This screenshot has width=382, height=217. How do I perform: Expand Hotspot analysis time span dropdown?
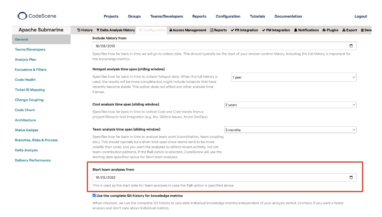click(x=293, y=77)
